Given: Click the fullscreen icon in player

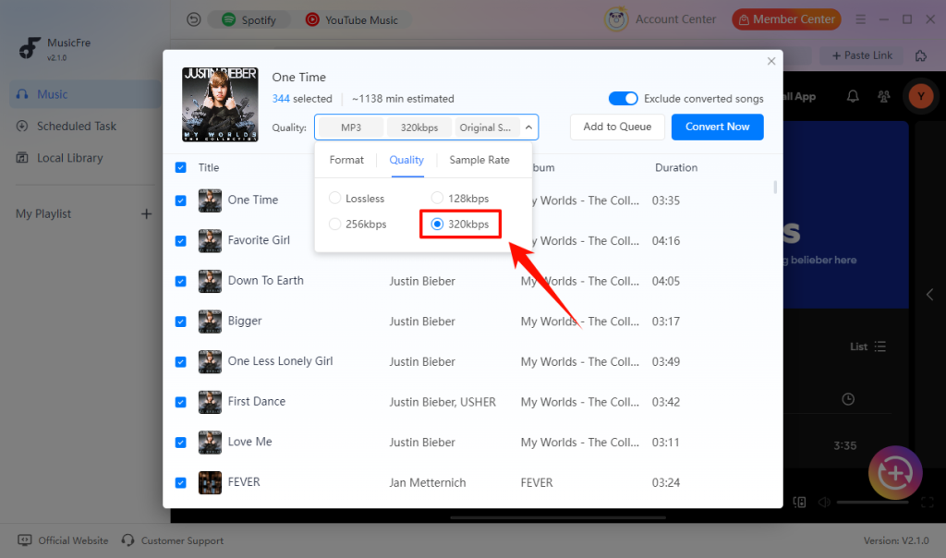Looking at the screenshot, I should (x=928, y=502).
